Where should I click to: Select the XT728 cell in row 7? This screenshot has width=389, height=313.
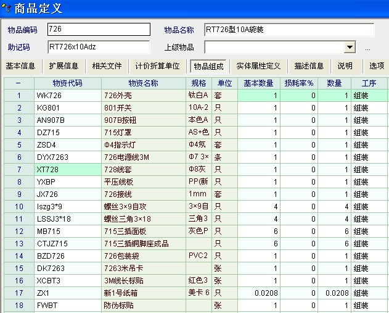point(67,170)
